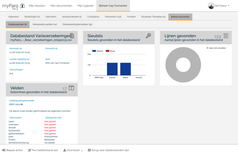This screenshot has height=155, width=238.
Task: Click the Bepaal acties button
Action: (x=13, y=150)
